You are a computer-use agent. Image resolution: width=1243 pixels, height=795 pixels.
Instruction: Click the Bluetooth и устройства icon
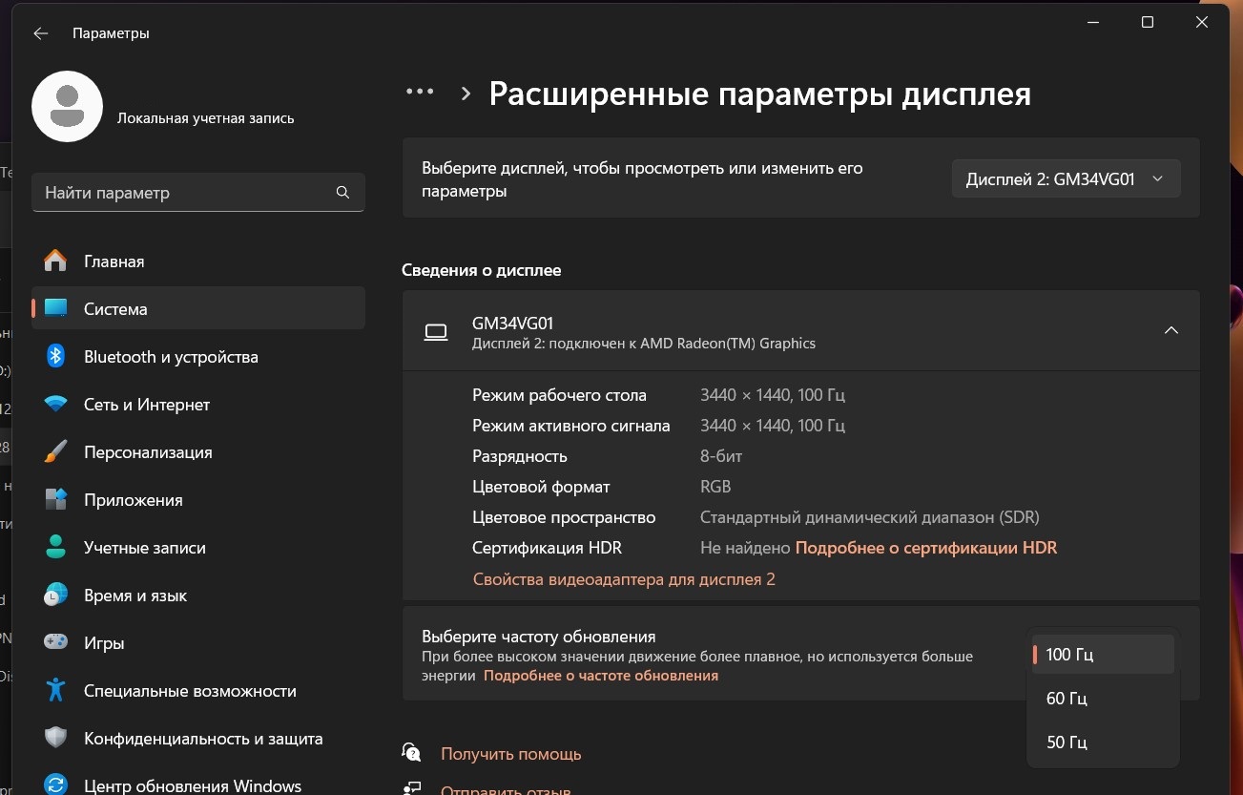(55, 357)
